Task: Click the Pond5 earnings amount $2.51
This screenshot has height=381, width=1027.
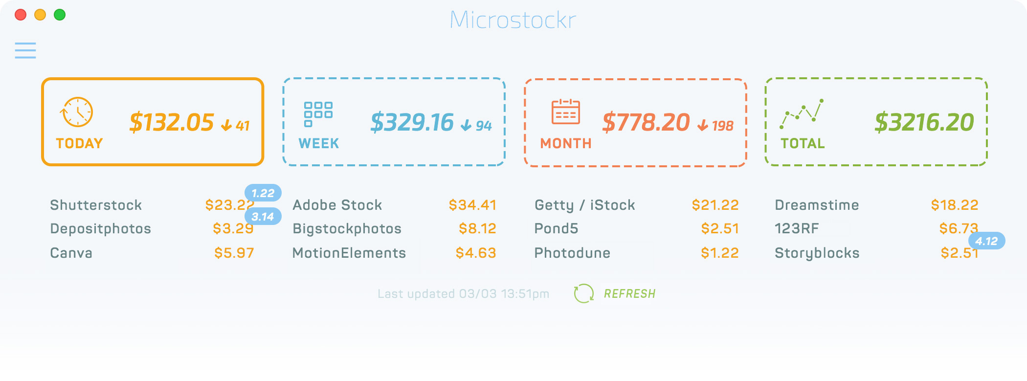Action: 719,228
